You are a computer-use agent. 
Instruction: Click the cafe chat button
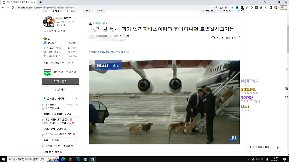coord(60,89)
